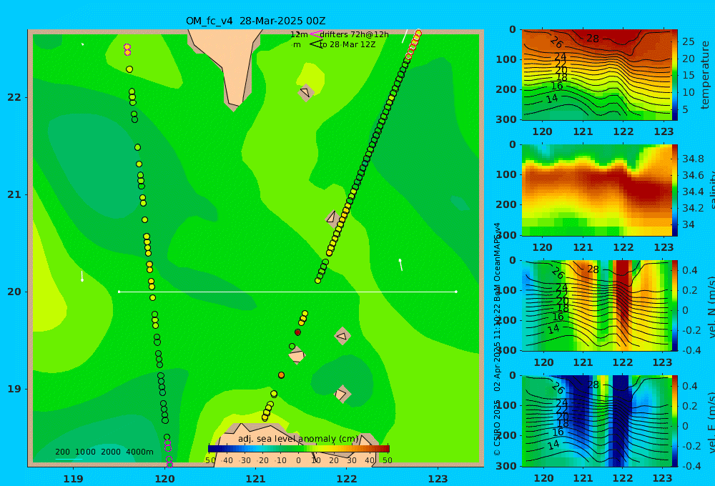Click the depth contour legend '200 1000 2000 4000m'

pos(104,452)
